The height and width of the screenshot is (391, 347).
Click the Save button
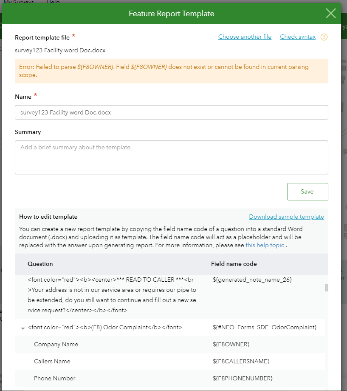(308, 191)
